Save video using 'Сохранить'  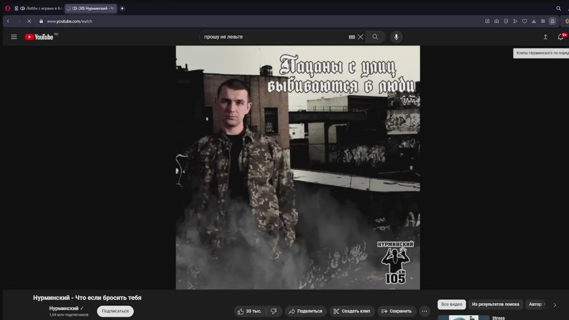pyautogui.click(x=397, y=311)
